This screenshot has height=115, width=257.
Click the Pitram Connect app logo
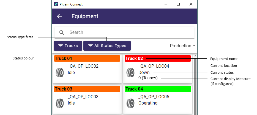tap(56, 4)
